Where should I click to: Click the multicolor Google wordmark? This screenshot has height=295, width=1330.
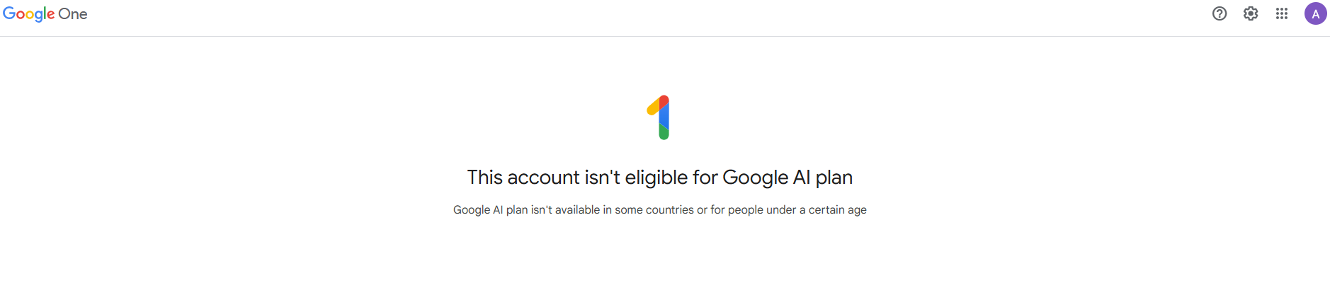28,14
